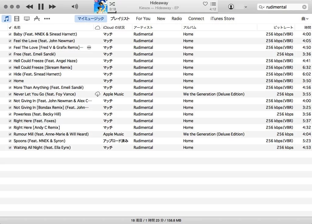Click the Hideaway album artwork thumbnail
This screenshot has height=224, width=312.
point(101,7)
